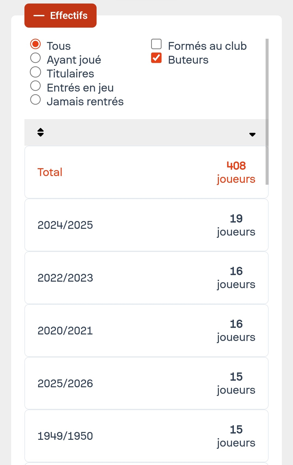Select the Ayant joué radio option
The height and width of the screenshot is (465, 293).
coord(36,58)
